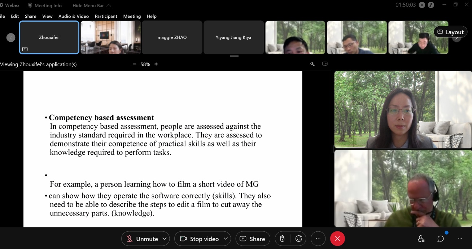The height and width of the screenshot is (249, 472).
Task: Zoom in shared content with plus button
Action: (x=156, y=64)
